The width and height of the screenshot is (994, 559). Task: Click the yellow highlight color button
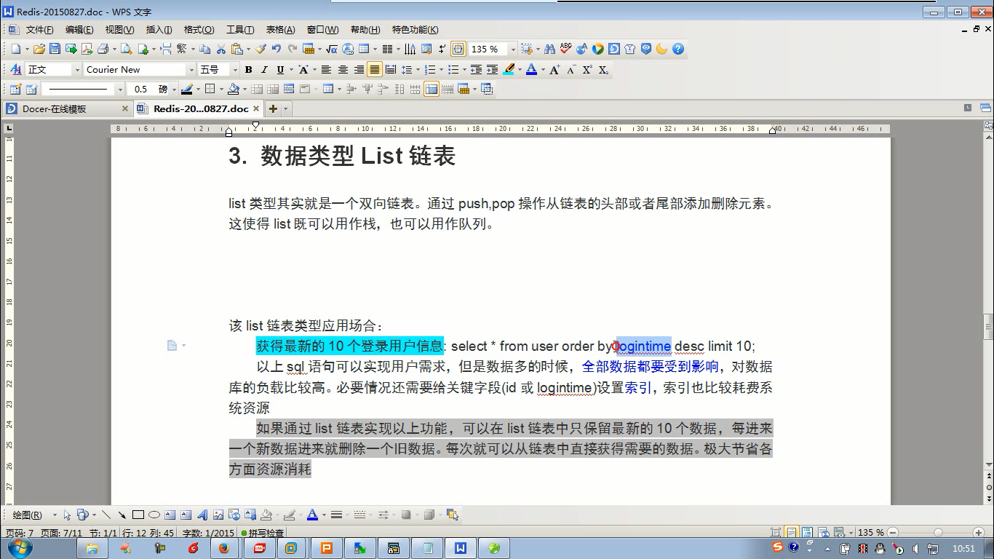pyautogui.click(x=509, y=70)
